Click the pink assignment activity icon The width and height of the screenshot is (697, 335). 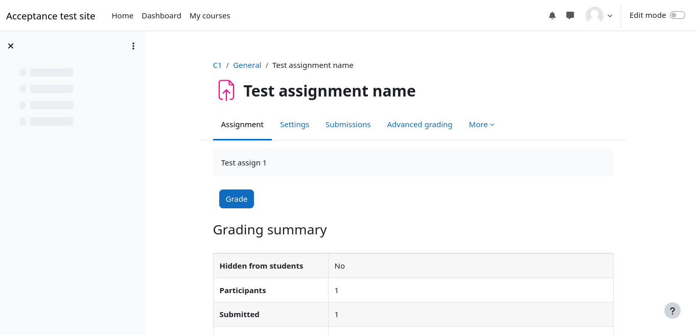(226, 90)
